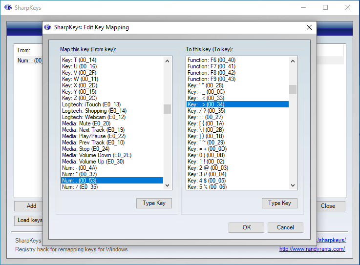
Task: Open the randyrants.com link
Action: pyautogui.click(x=312, y=249)
